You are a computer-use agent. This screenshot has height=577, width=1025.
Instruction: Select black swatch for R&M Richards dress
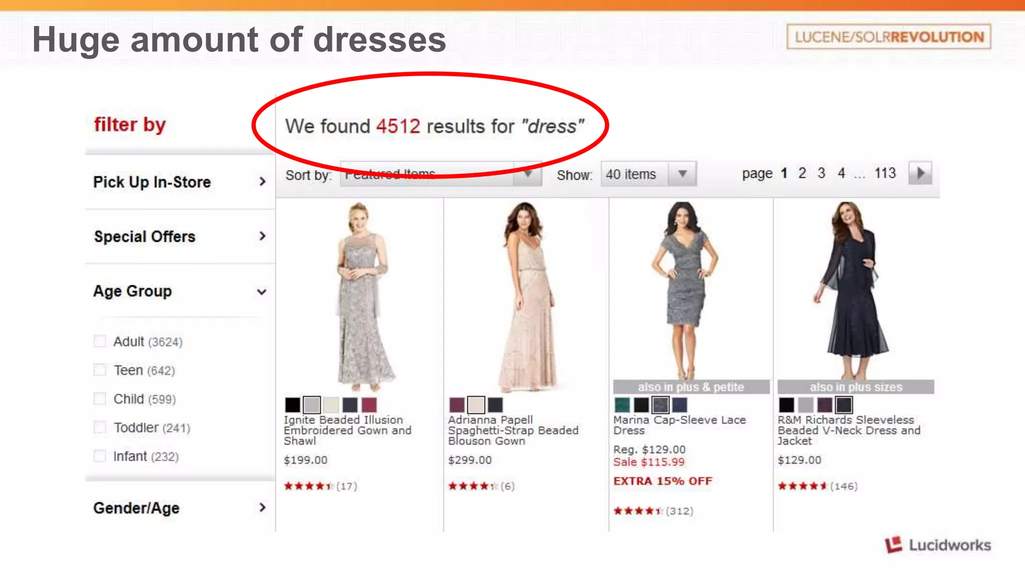click(786, 405)
